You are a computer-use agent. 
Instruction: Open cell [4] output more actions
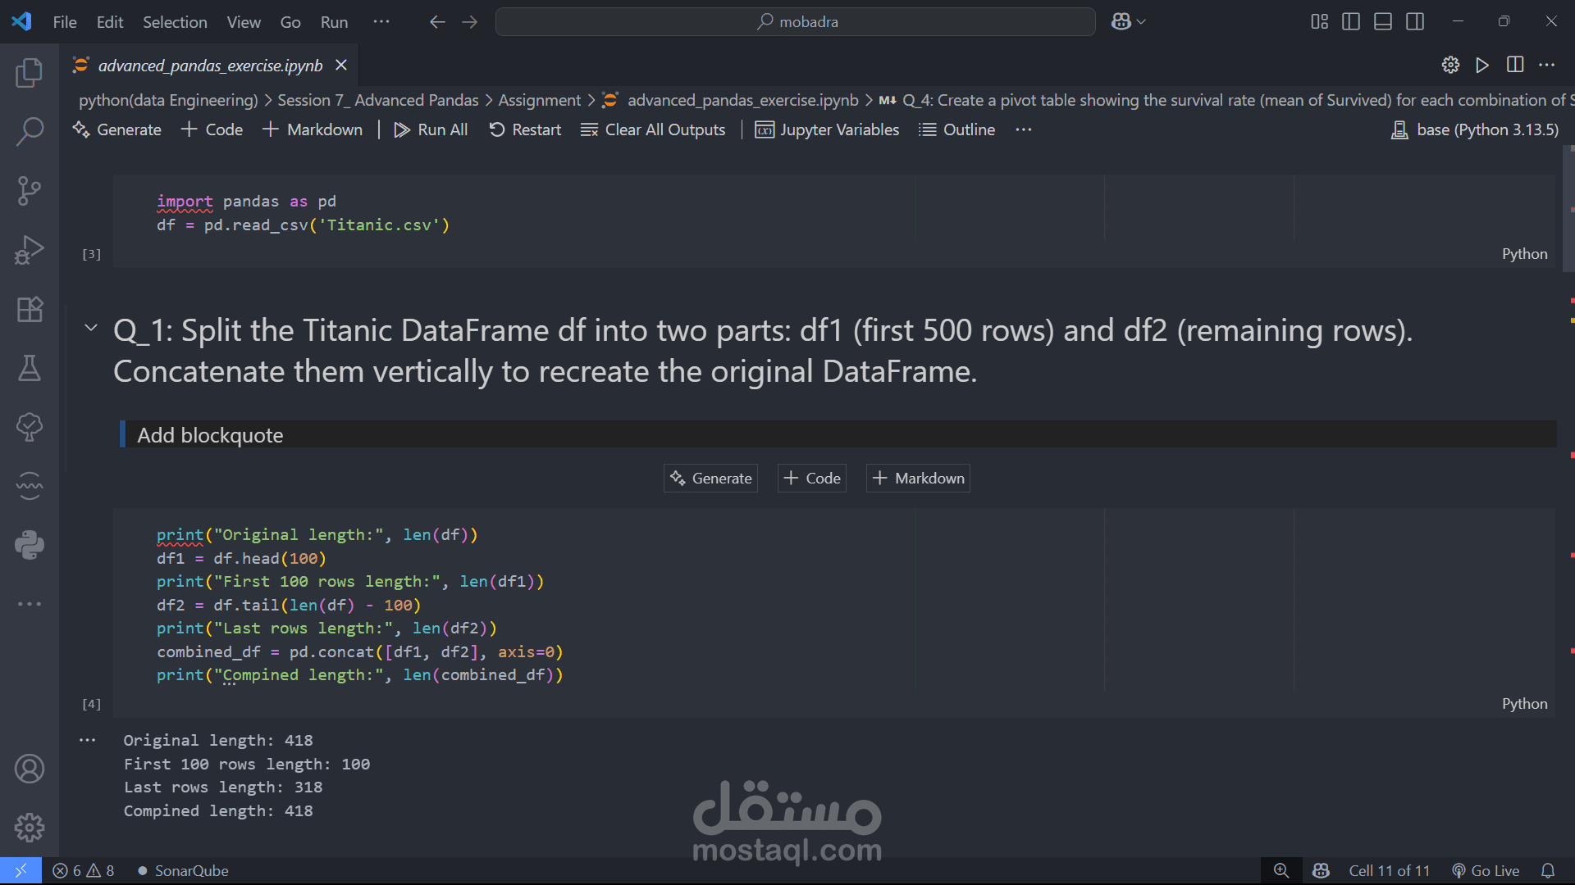pos(88,740)
